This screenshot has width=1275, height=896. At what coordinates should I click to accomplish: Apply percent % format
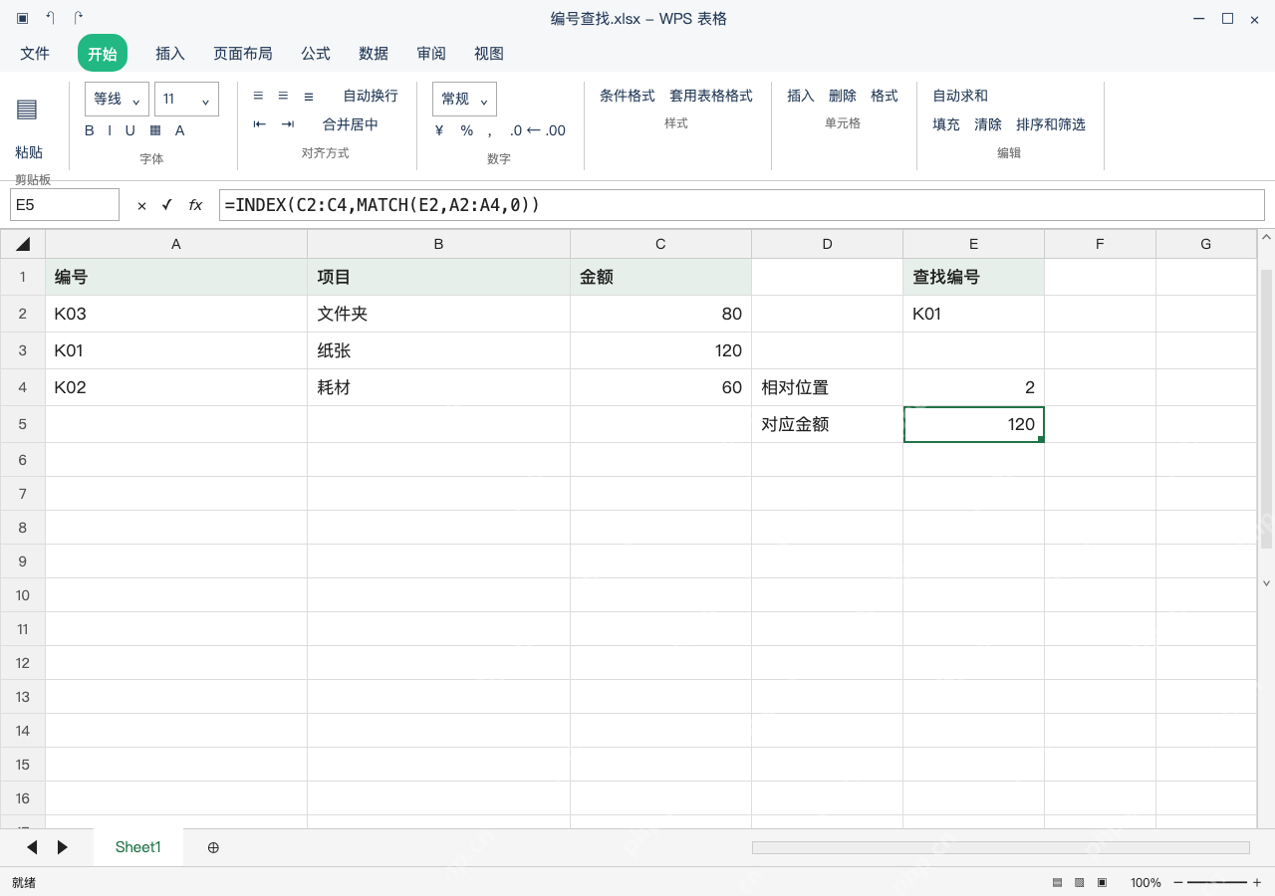click(x=466, y=130)
